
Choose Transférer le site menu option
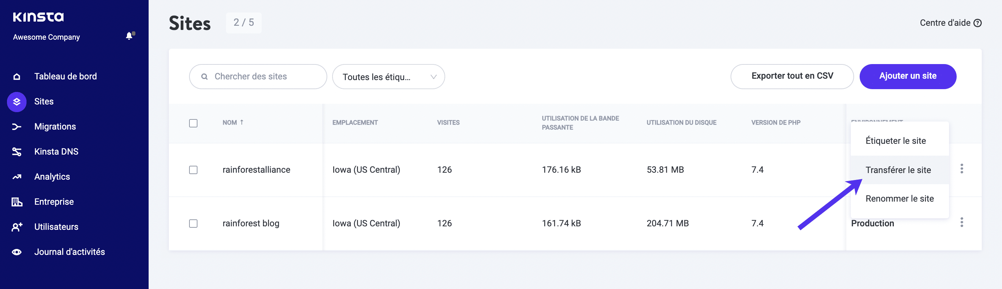click(x=898, y=170)
